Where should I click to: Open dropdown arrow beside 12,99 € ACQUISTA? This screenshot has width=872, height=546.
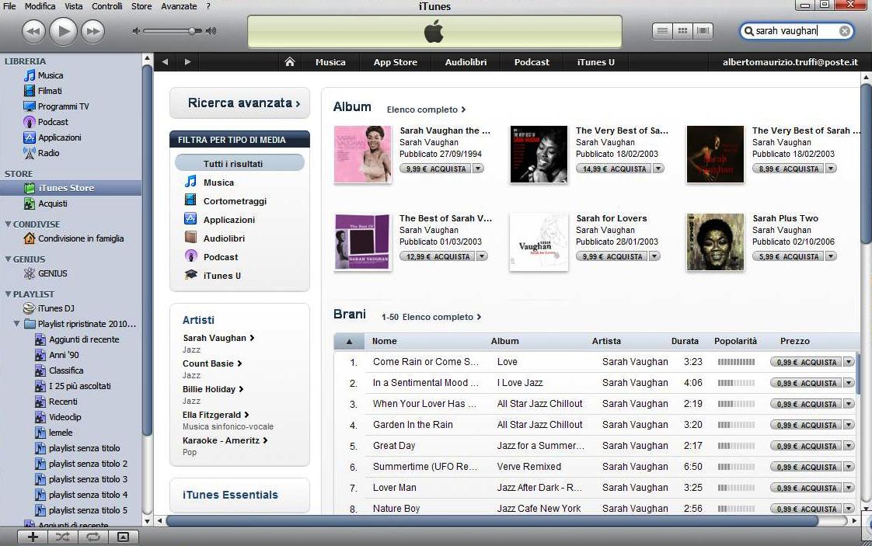click(482, 256)
